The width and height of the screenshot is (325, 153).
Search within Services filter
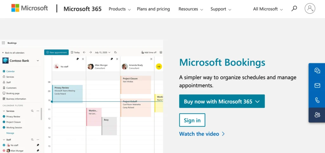click(32, 111)
